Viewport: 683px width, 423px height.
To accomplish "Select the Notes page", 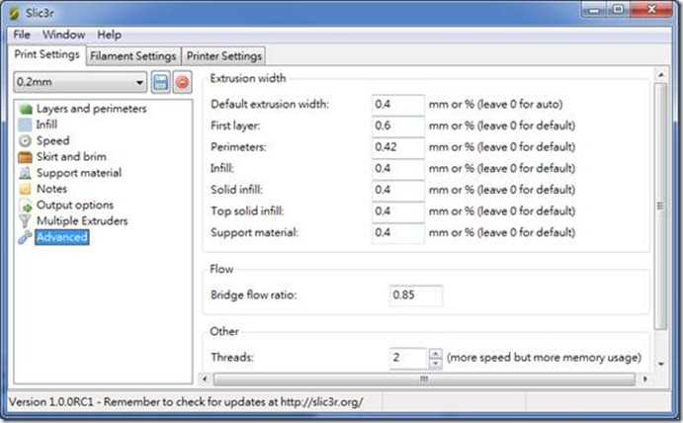I will 51,189.
